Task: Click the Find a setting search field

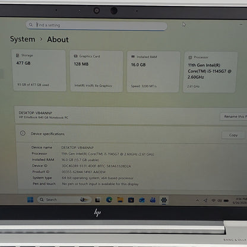Action: point(96,26)
